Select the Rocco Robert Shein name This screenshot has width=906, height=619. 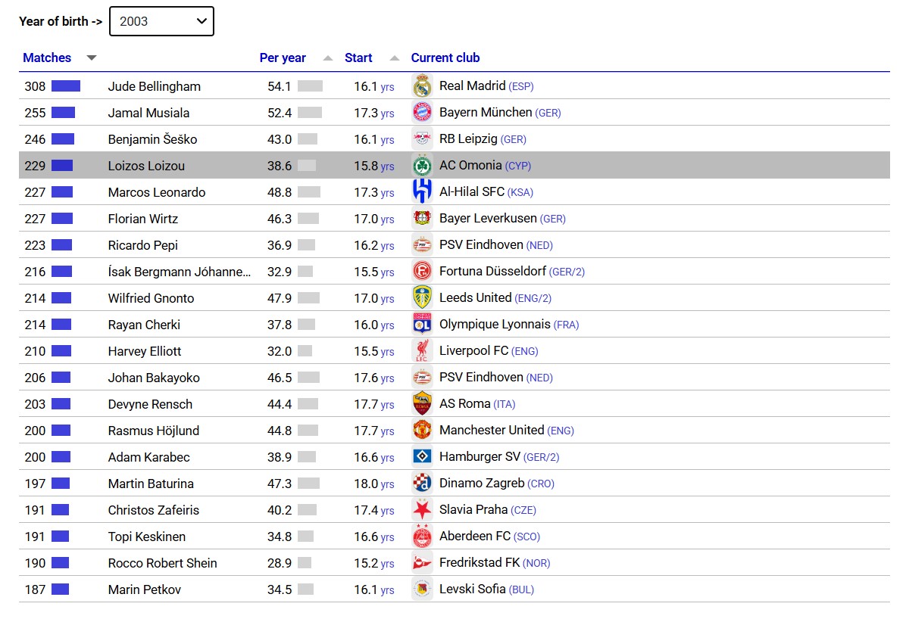162,563
